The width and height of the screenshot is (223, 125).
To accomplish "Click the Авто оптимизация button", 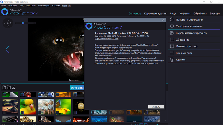I will coord(77,88).
